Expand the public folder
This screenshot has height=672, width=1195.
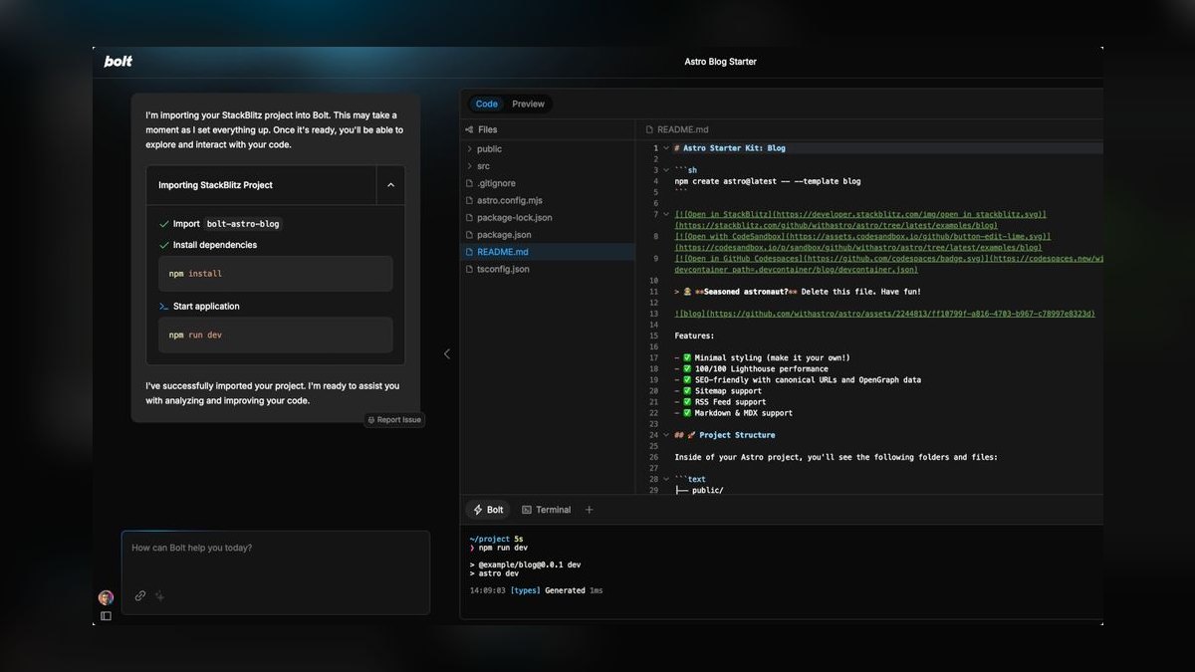coord(469,149)
